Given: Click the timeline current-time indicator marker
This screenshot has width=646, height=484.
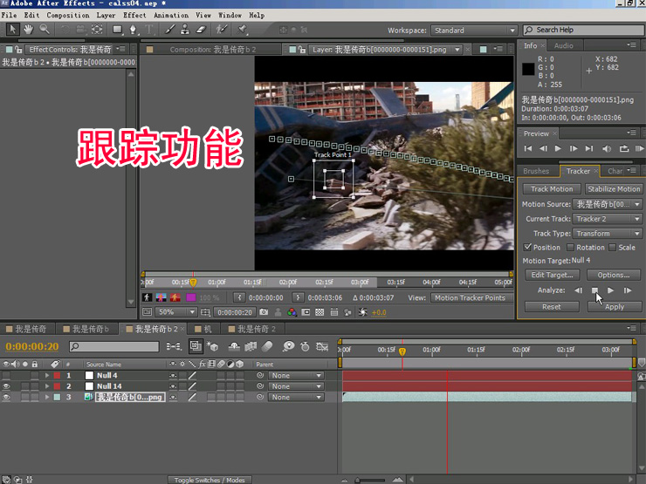Looking at the screenshot, I should 402,351.
